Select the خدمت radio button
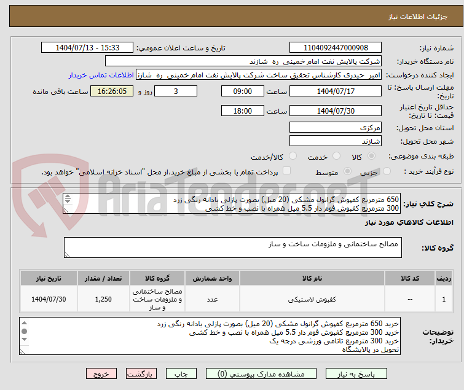This screenshot has width=464, height=390. (336, 156)
